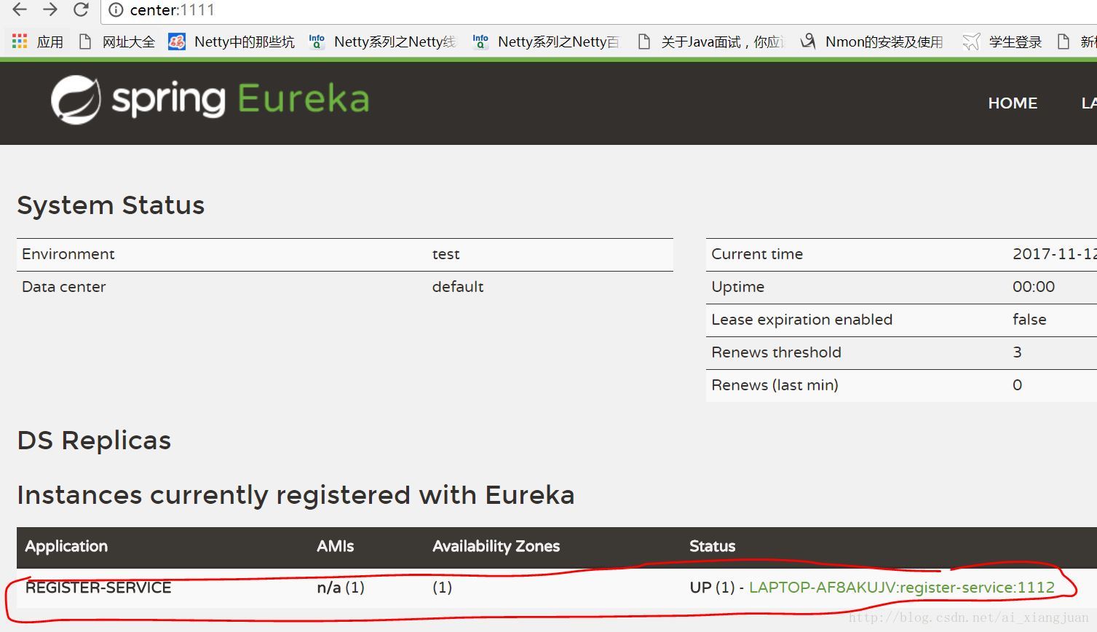
Task: Click the spring Eureka brand title
Action: pos(241,100)
